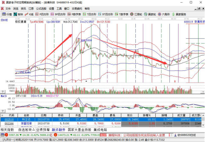The height and width of the screenshot is (142, 205).
Task: Open the 文件 menu
Action: point(8,8)
